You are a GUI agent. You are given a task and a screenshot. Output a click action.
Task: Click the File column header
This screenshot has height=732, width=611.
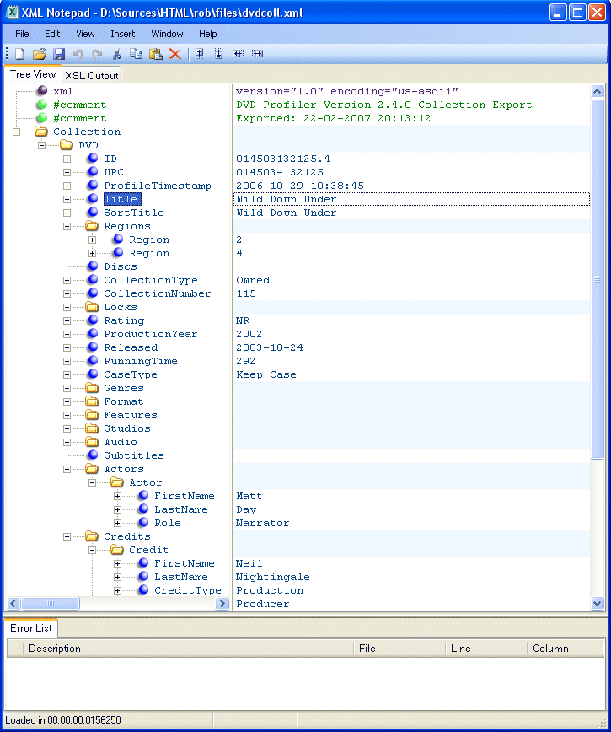(x=399, y=648)
